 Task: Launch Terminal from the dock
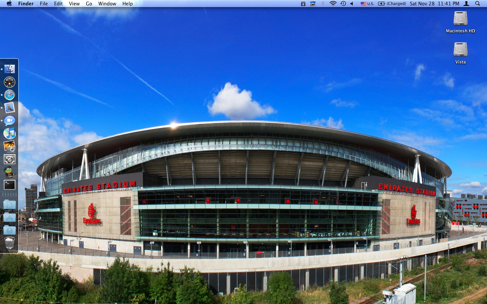click(x=9, y=185)
